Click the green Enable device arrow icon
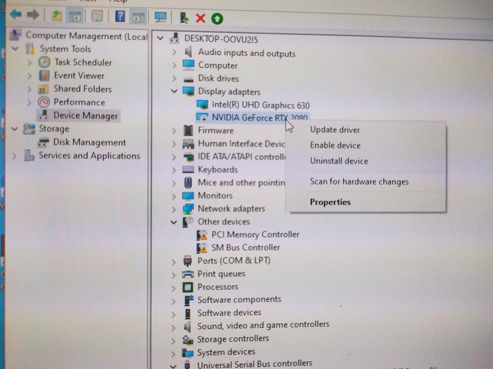This screenshot has height=369, width=493. [217, 19]
